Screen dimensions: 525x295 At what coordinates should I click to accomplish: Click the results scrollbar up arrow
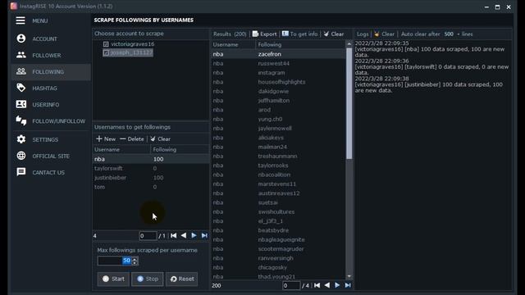(x=349, y=43)
